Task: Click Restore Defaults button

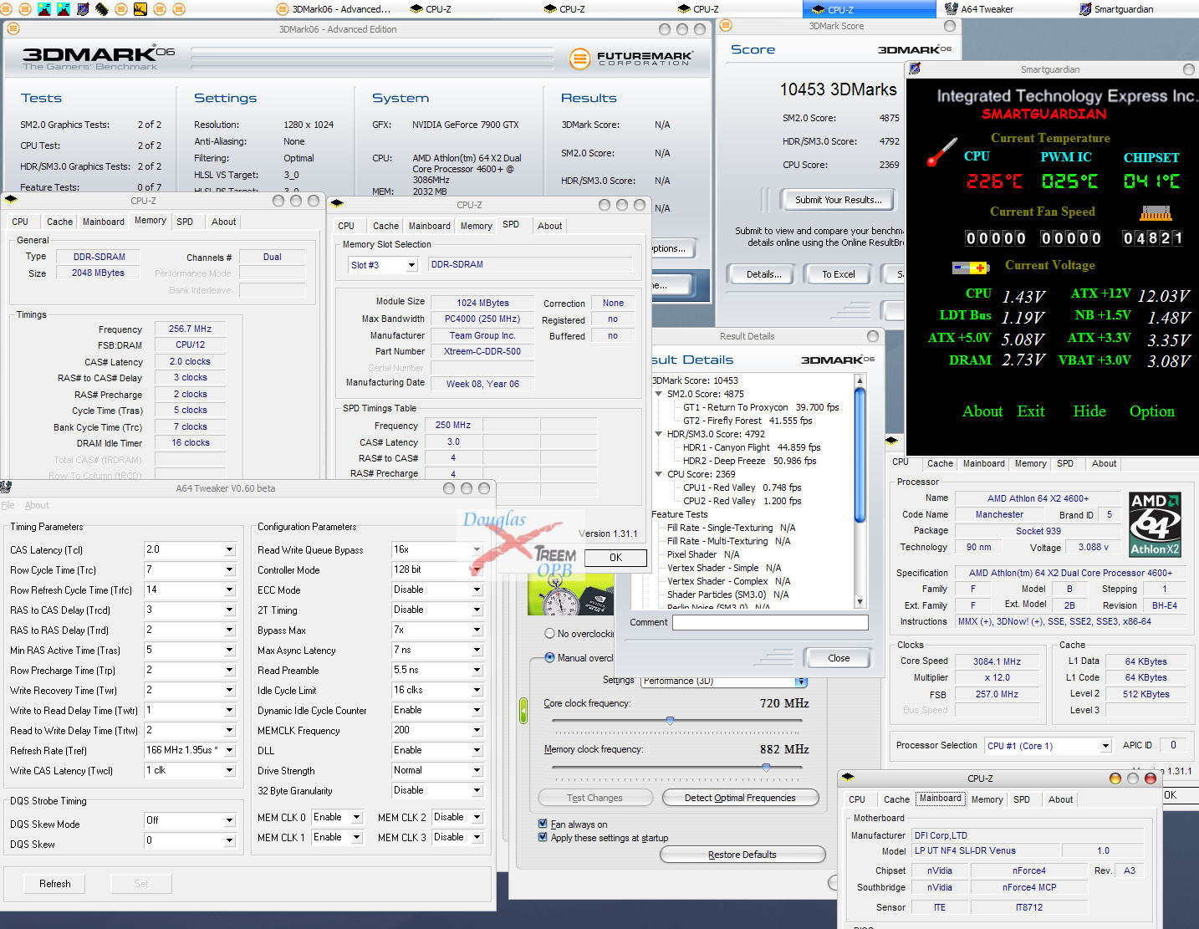Action: tap(742, 855)
